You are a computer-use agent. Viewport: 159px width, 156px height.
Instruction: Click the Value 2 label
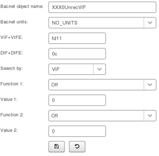[x=9, y=130]
